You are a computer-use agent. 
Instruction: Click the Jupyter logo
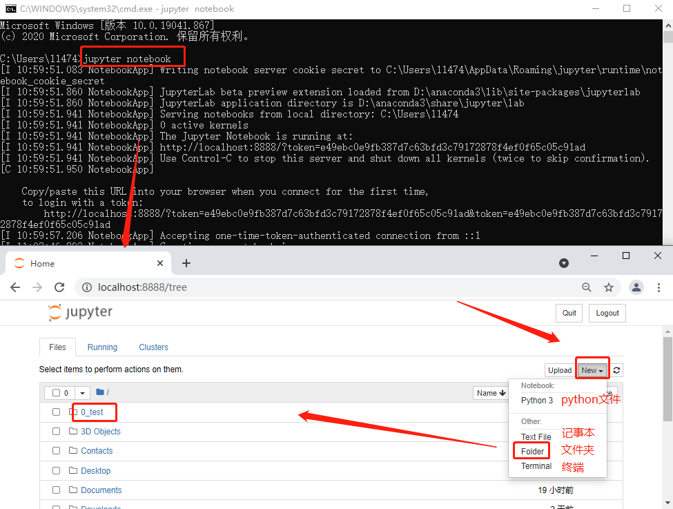click(x=80, y=312)
